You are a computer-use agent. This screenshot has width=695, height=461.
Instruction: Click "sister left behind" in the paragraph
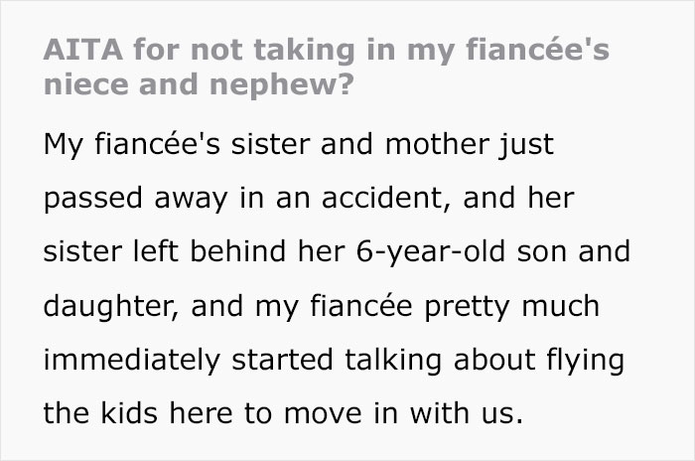tap(165, 251)
